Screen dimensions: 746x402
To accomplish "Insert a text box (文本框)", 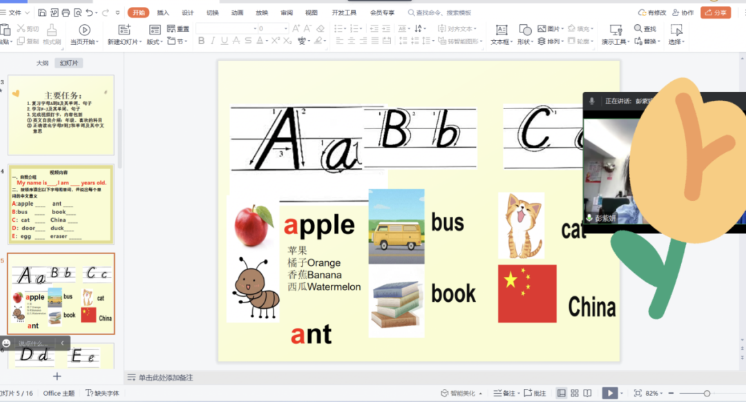I will point(501,30).
